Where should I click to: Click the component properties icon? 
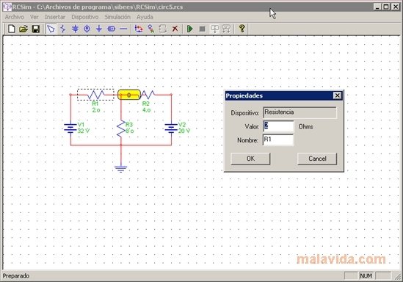click(151, 29)
